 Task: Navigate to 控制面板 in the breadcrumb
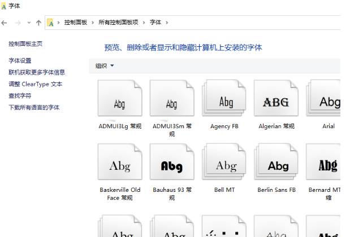pyautogui.click(x=76, y=23)
